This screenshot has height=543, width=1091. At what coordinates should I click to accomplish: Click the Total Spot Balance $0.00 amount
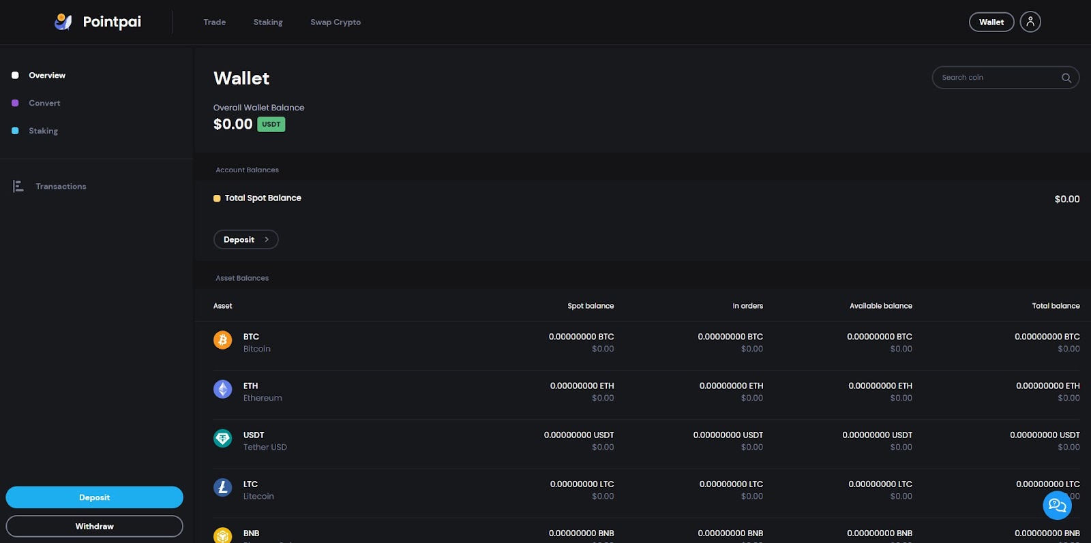click(x=1067, y=199)
